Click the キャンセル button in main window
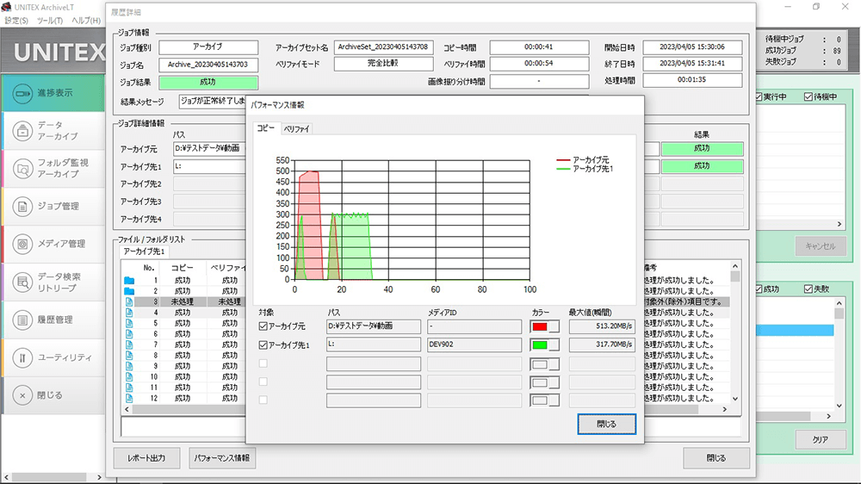 (x=821, y=246)
